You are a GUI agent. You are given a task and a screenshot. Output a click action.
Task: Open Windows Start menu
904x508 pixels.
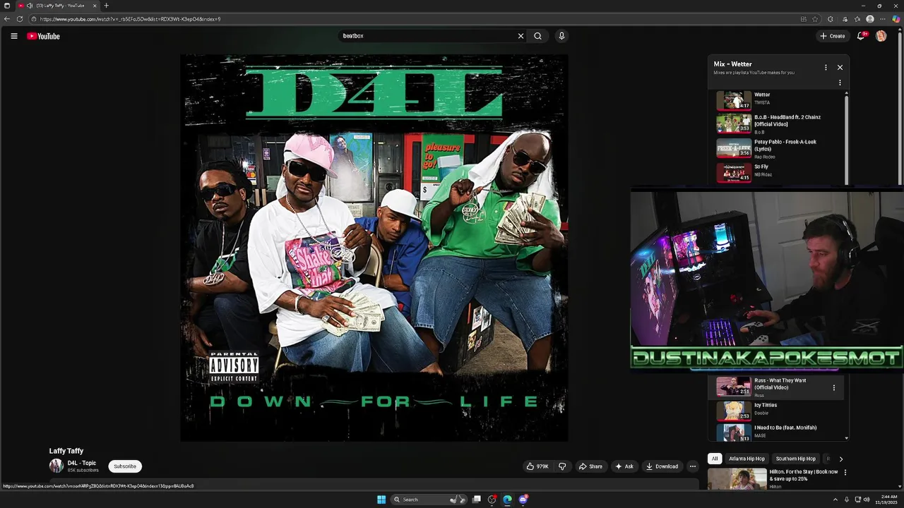click(381, 500)
